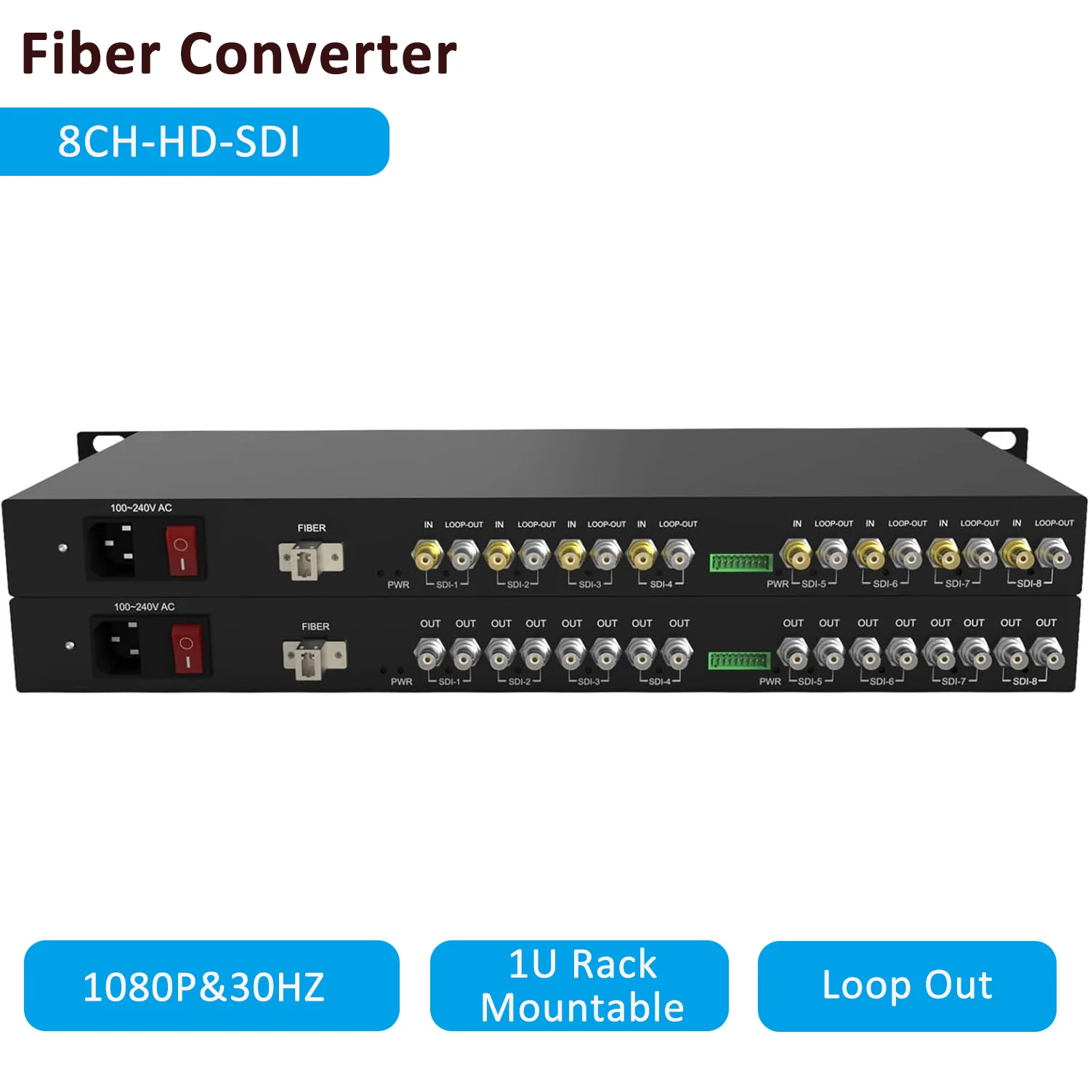The width and height of the screenshot is (1090, 1090).
Task: Click the SDI-1 IN gold connector
Action: pyautogui.click(x=427, y=557)
